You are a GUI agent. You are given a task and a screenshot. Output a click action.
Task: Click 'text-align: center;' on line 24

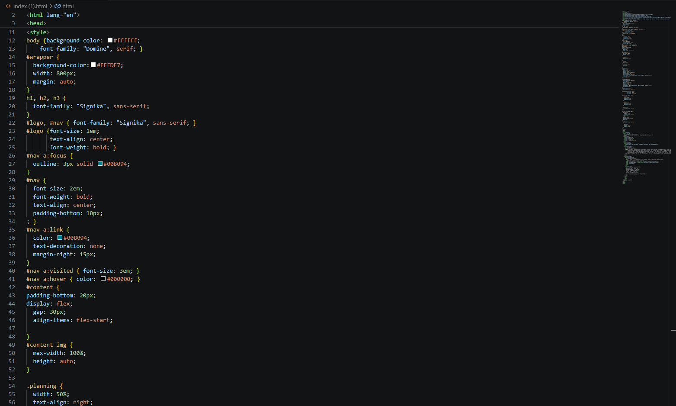click(x=81, y=139)
